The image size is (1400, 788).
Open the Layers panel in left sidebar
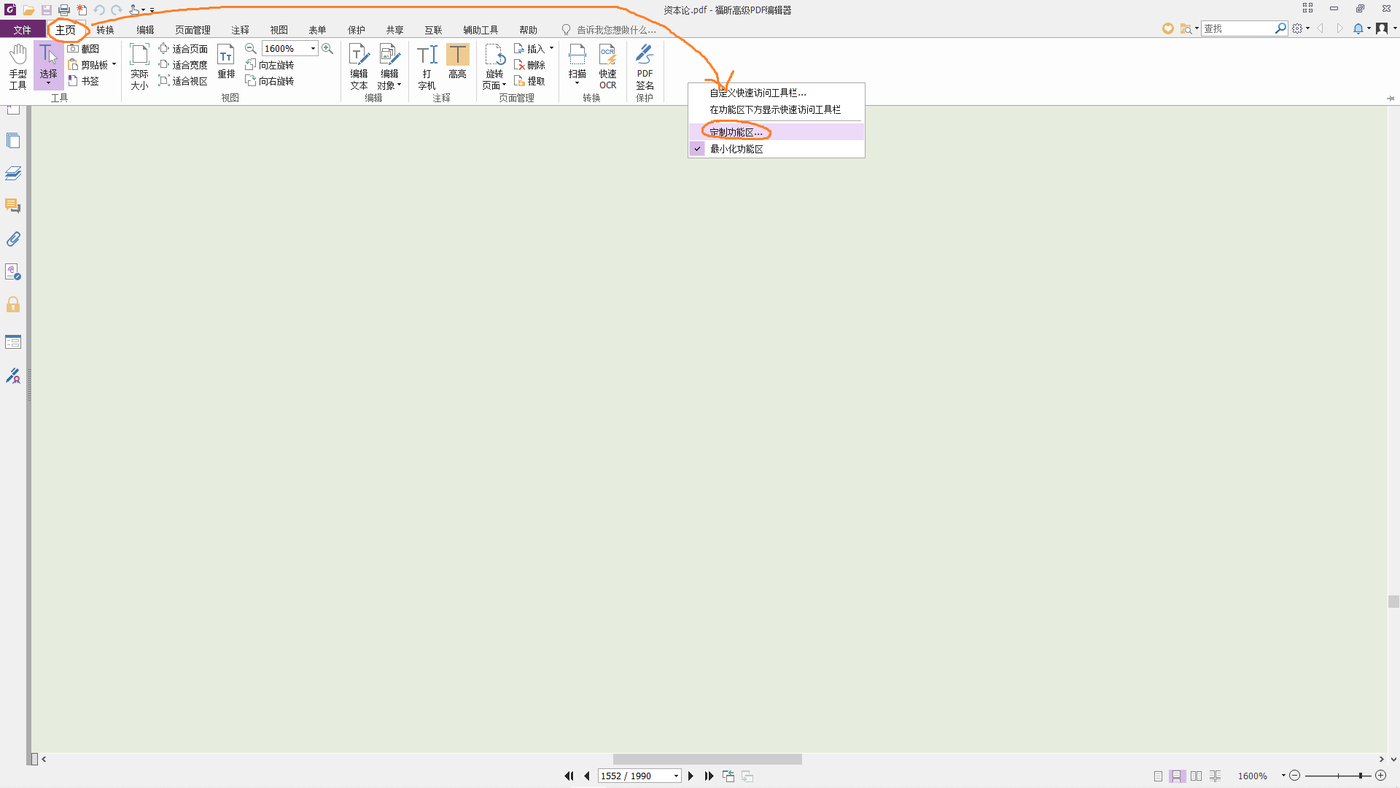tap(13, 174)
